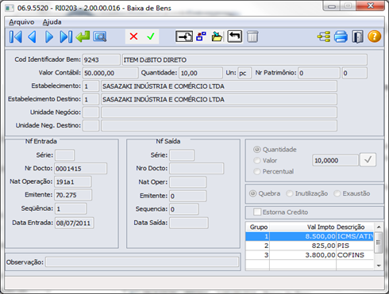Click the Nf Saída Série field

182,155
